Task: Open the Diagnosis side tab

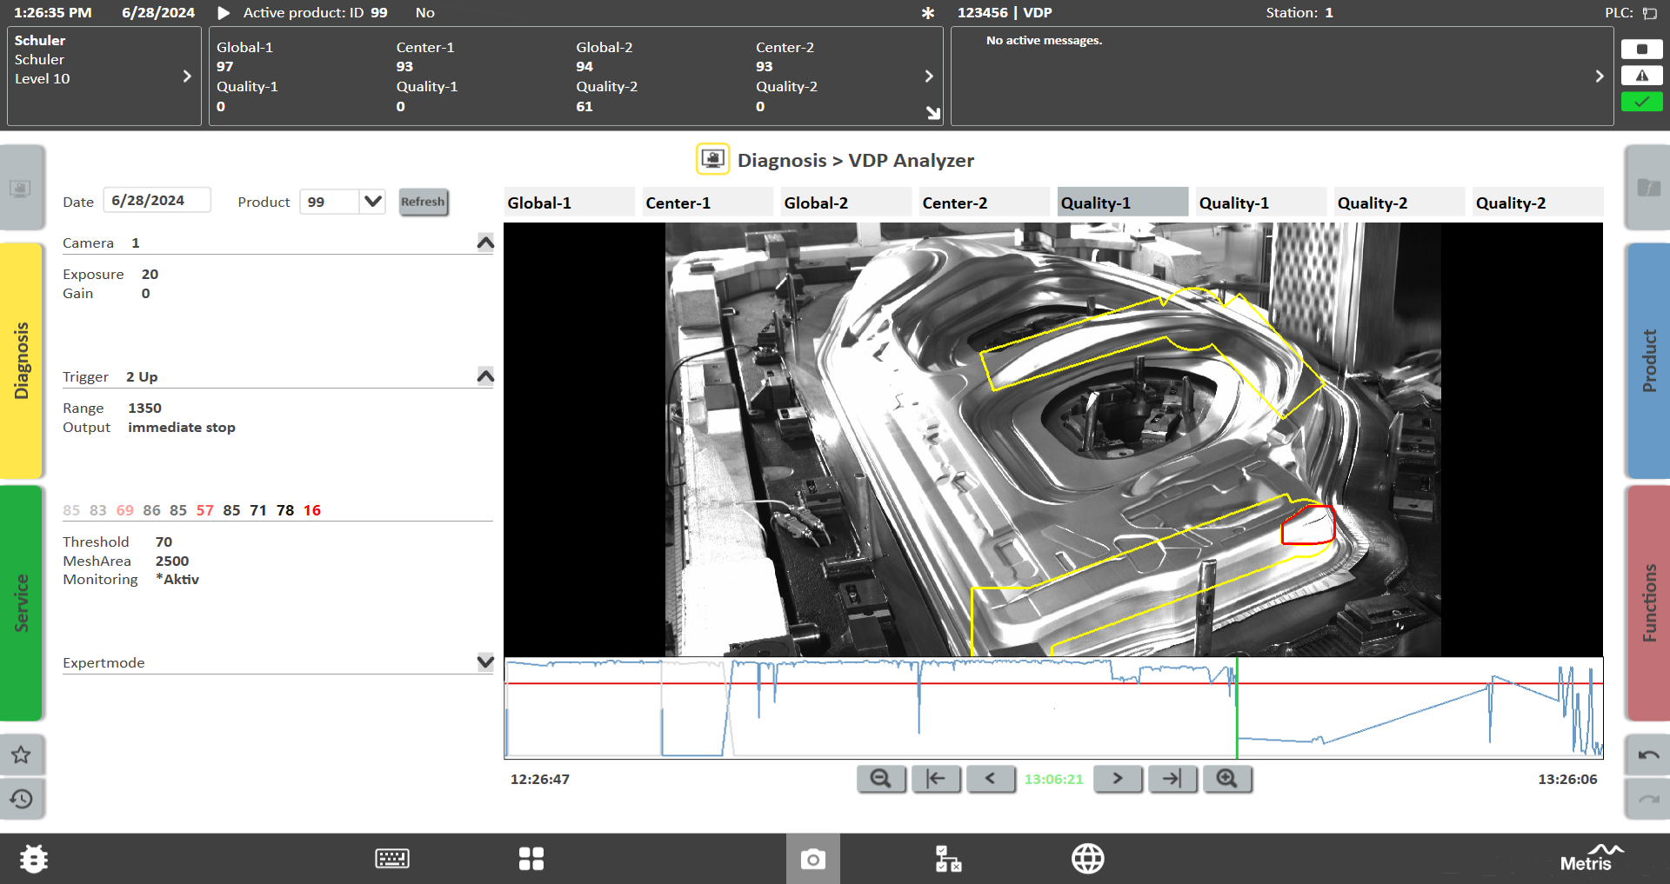Action: point(22,361)
